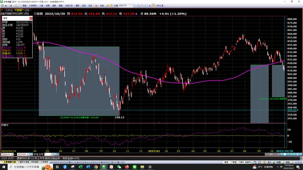Open the 大盤綜合看盤 bottom tab
The image size is (303, 170).
(24, 162)
